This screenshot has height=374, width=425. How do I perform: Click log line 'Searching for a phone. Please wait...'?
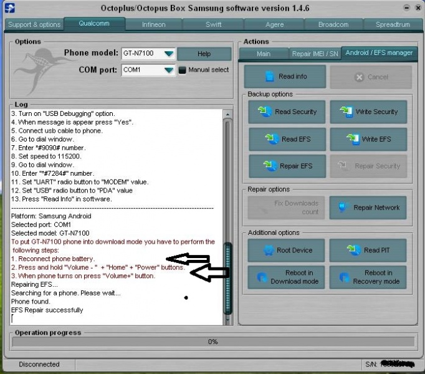pyautogui.click(x=66, y=293)
